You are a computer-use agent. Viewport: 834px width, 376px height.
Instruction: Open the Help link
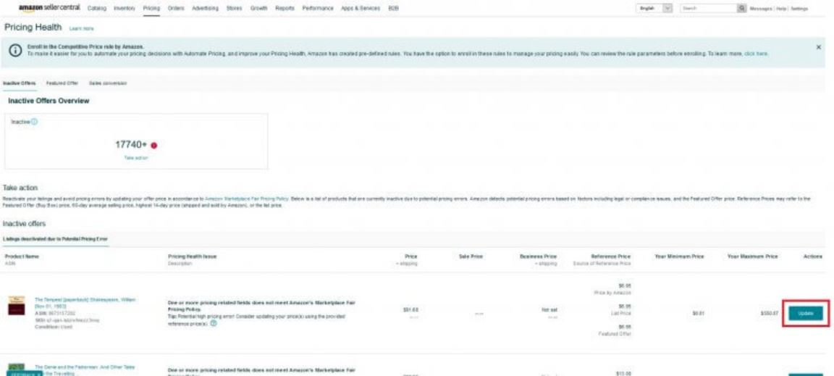pos(780,9)
